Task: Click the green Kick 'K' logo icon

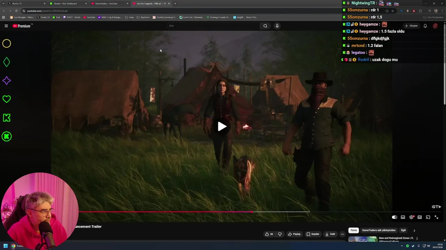Action: [7, 118]
